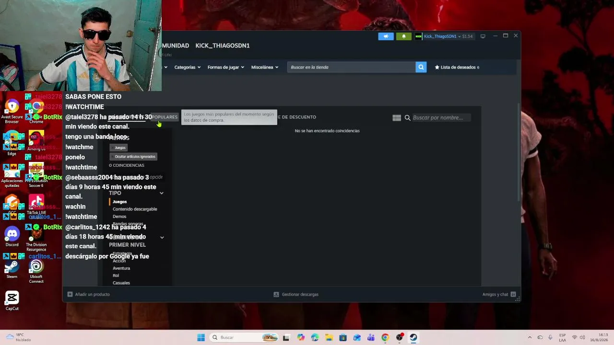This screenshot has width=614, height=345.
Task: Click the Steam Big Picture monitor icon
Action: (483, 36)
